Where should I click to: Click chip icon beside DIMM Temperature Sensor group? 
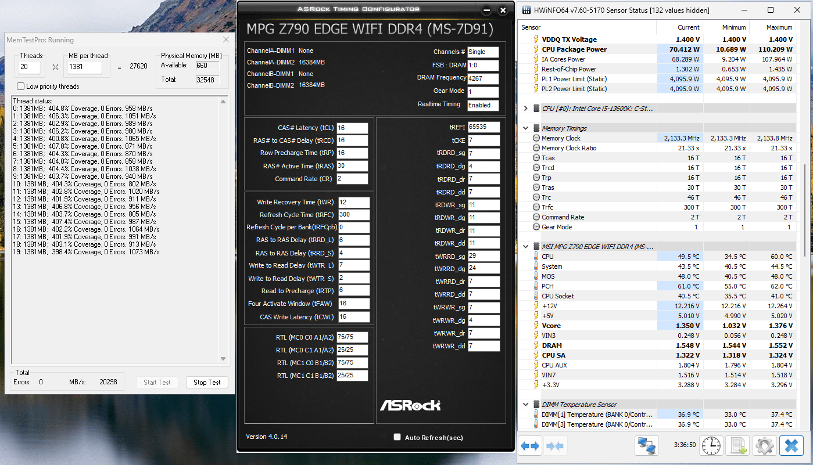[536, 405]
